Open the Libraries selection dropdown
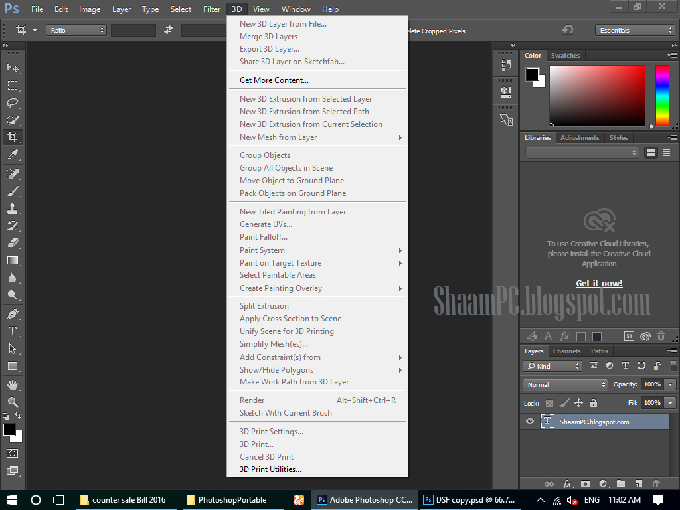This screenshot has height=510, width=680. tap(582, 153)
